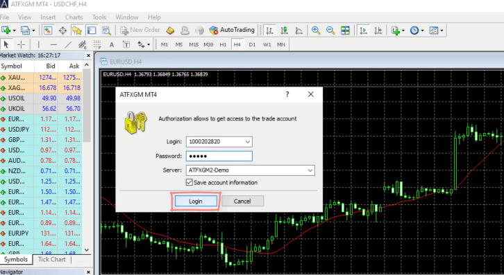504x275 pixels.
Task: Select the crosshair tool
Action: [x=21, y=44]
